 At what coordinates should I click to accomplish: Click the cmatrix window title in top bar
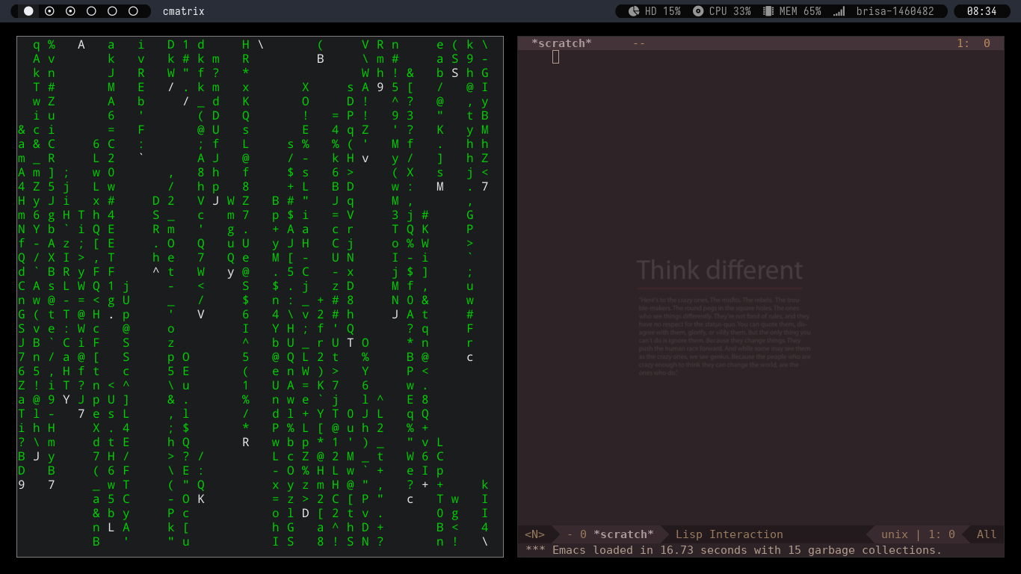[x=183, y=11]
